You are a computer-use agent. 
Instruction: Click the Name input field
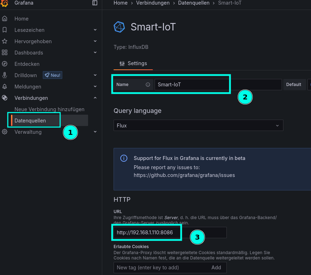tap(218, 85)
